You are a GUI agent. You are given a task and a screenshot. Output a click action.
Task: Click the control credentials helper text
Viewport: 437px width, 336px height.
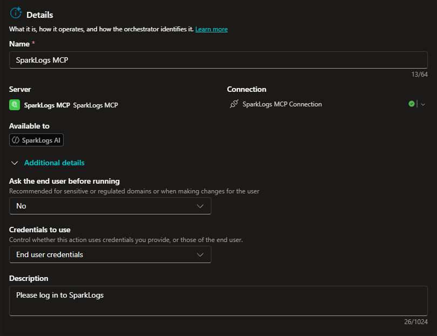point(126,240)
